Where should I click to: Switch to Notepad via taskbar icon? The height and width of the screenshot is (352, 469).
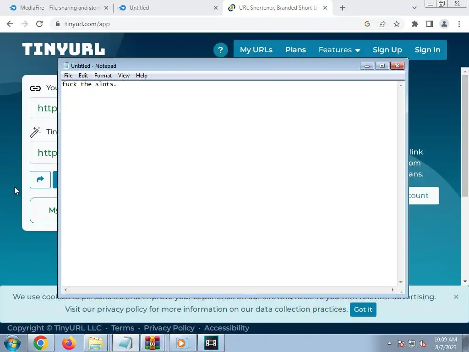(x=125, y=343)
